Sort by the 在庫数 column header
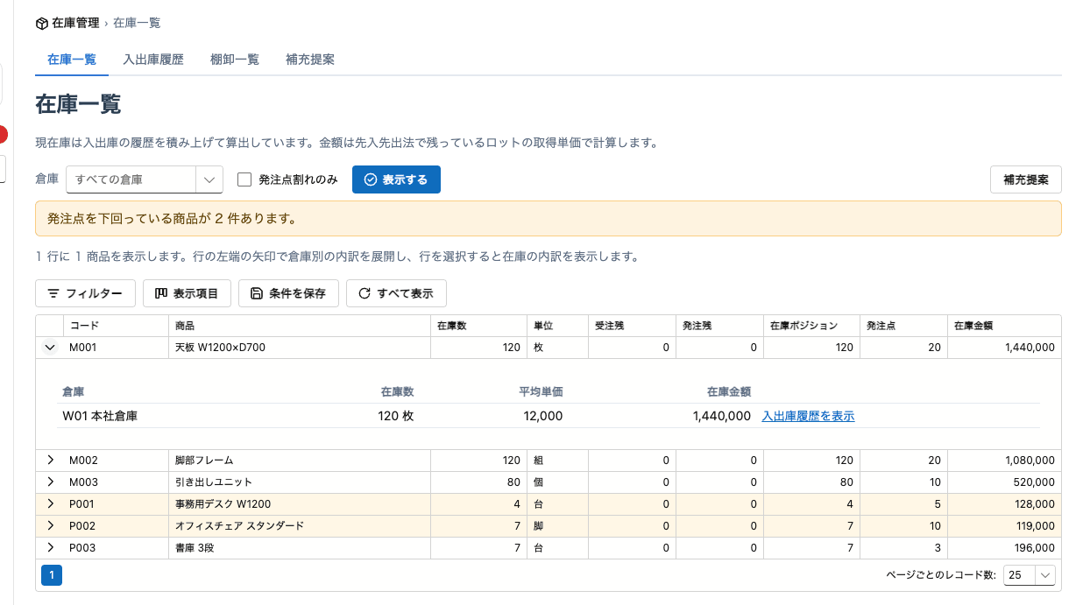 pyautogui.click(x=479, y=326)
